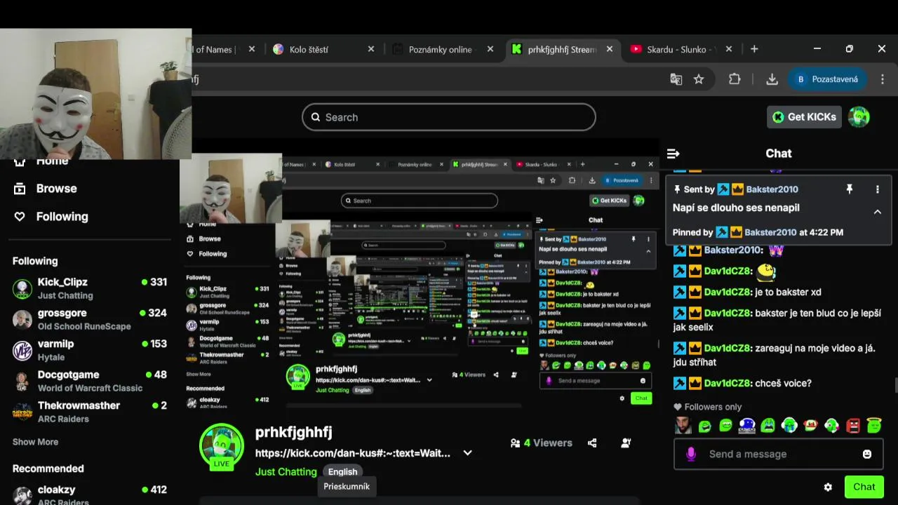
Task: Focus the Kick Search field
Action: pyautogui.click(x=449, y=117)
